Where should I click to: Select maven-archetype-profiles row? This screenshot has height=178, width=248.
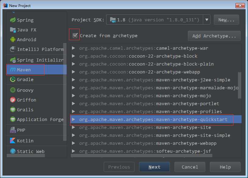pyautogui.click(x=156, y=112)
